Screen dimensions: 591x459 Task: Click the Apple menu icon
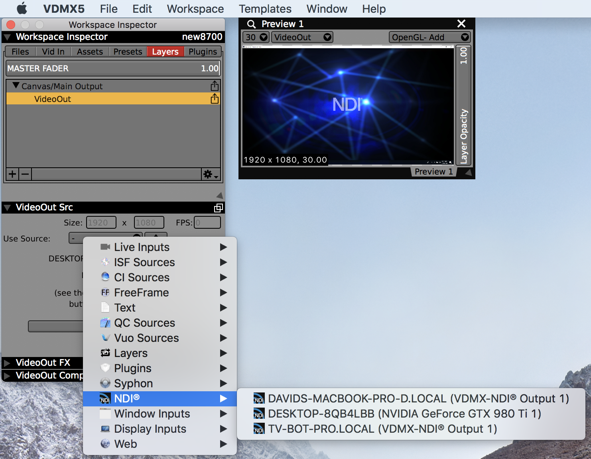(x=22, y=8)
